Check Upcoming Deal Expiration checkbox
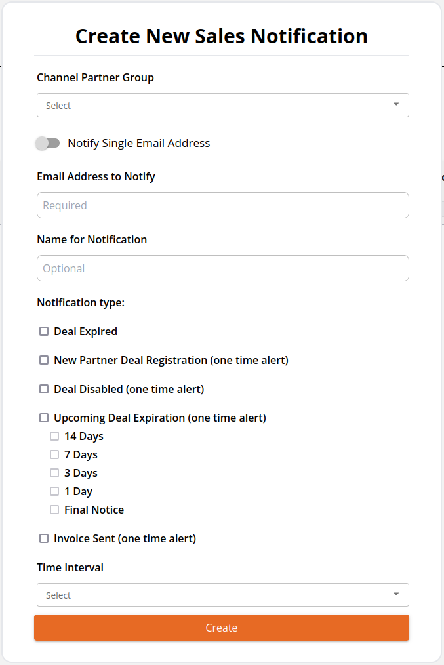444x665 pixels. (44, 418)
